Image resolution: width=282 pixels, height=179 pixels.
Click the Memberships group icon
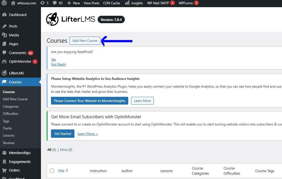pyautogui.click(x=4, y=153)
